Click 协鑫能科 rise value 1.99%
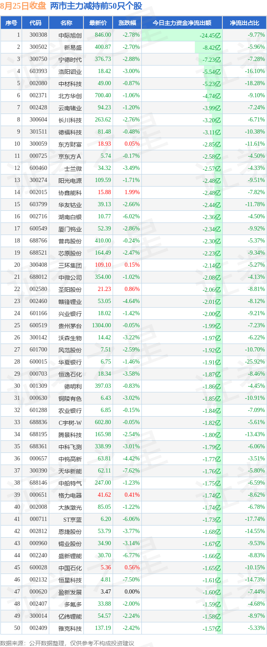 132,192
